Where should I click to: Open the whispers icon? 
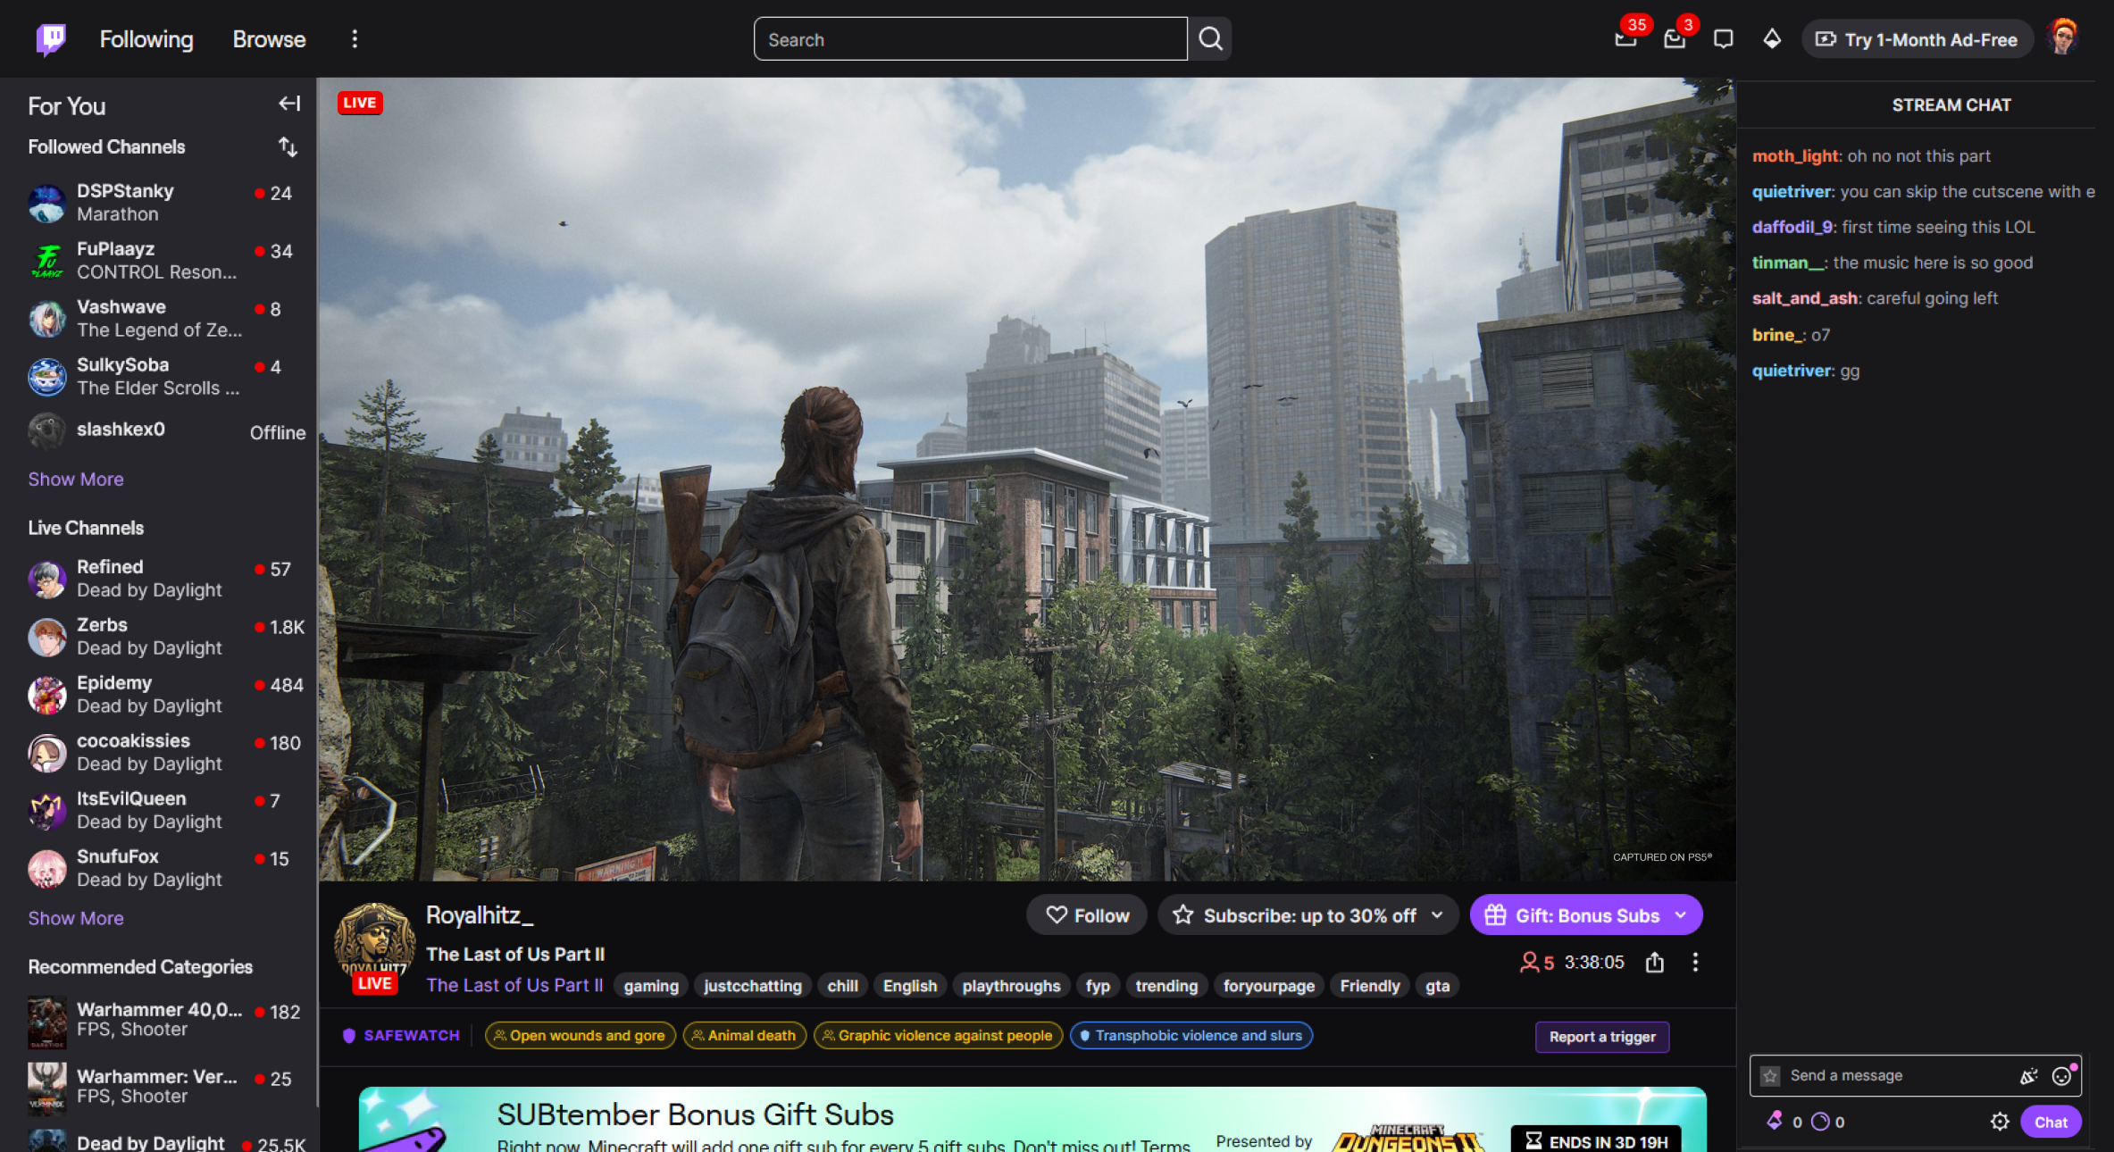click(1723, 38)
